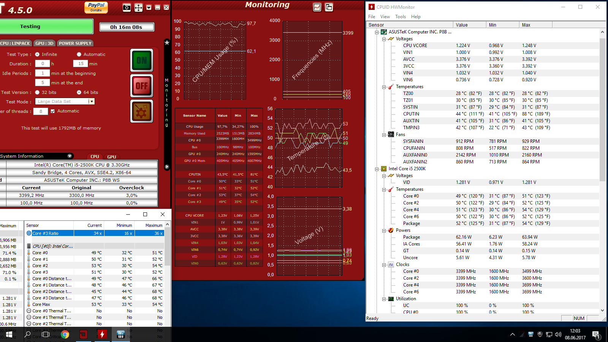
Task: Click the OCCT taskbar icon
Action: pyautogui.click(x=83, y=334)
